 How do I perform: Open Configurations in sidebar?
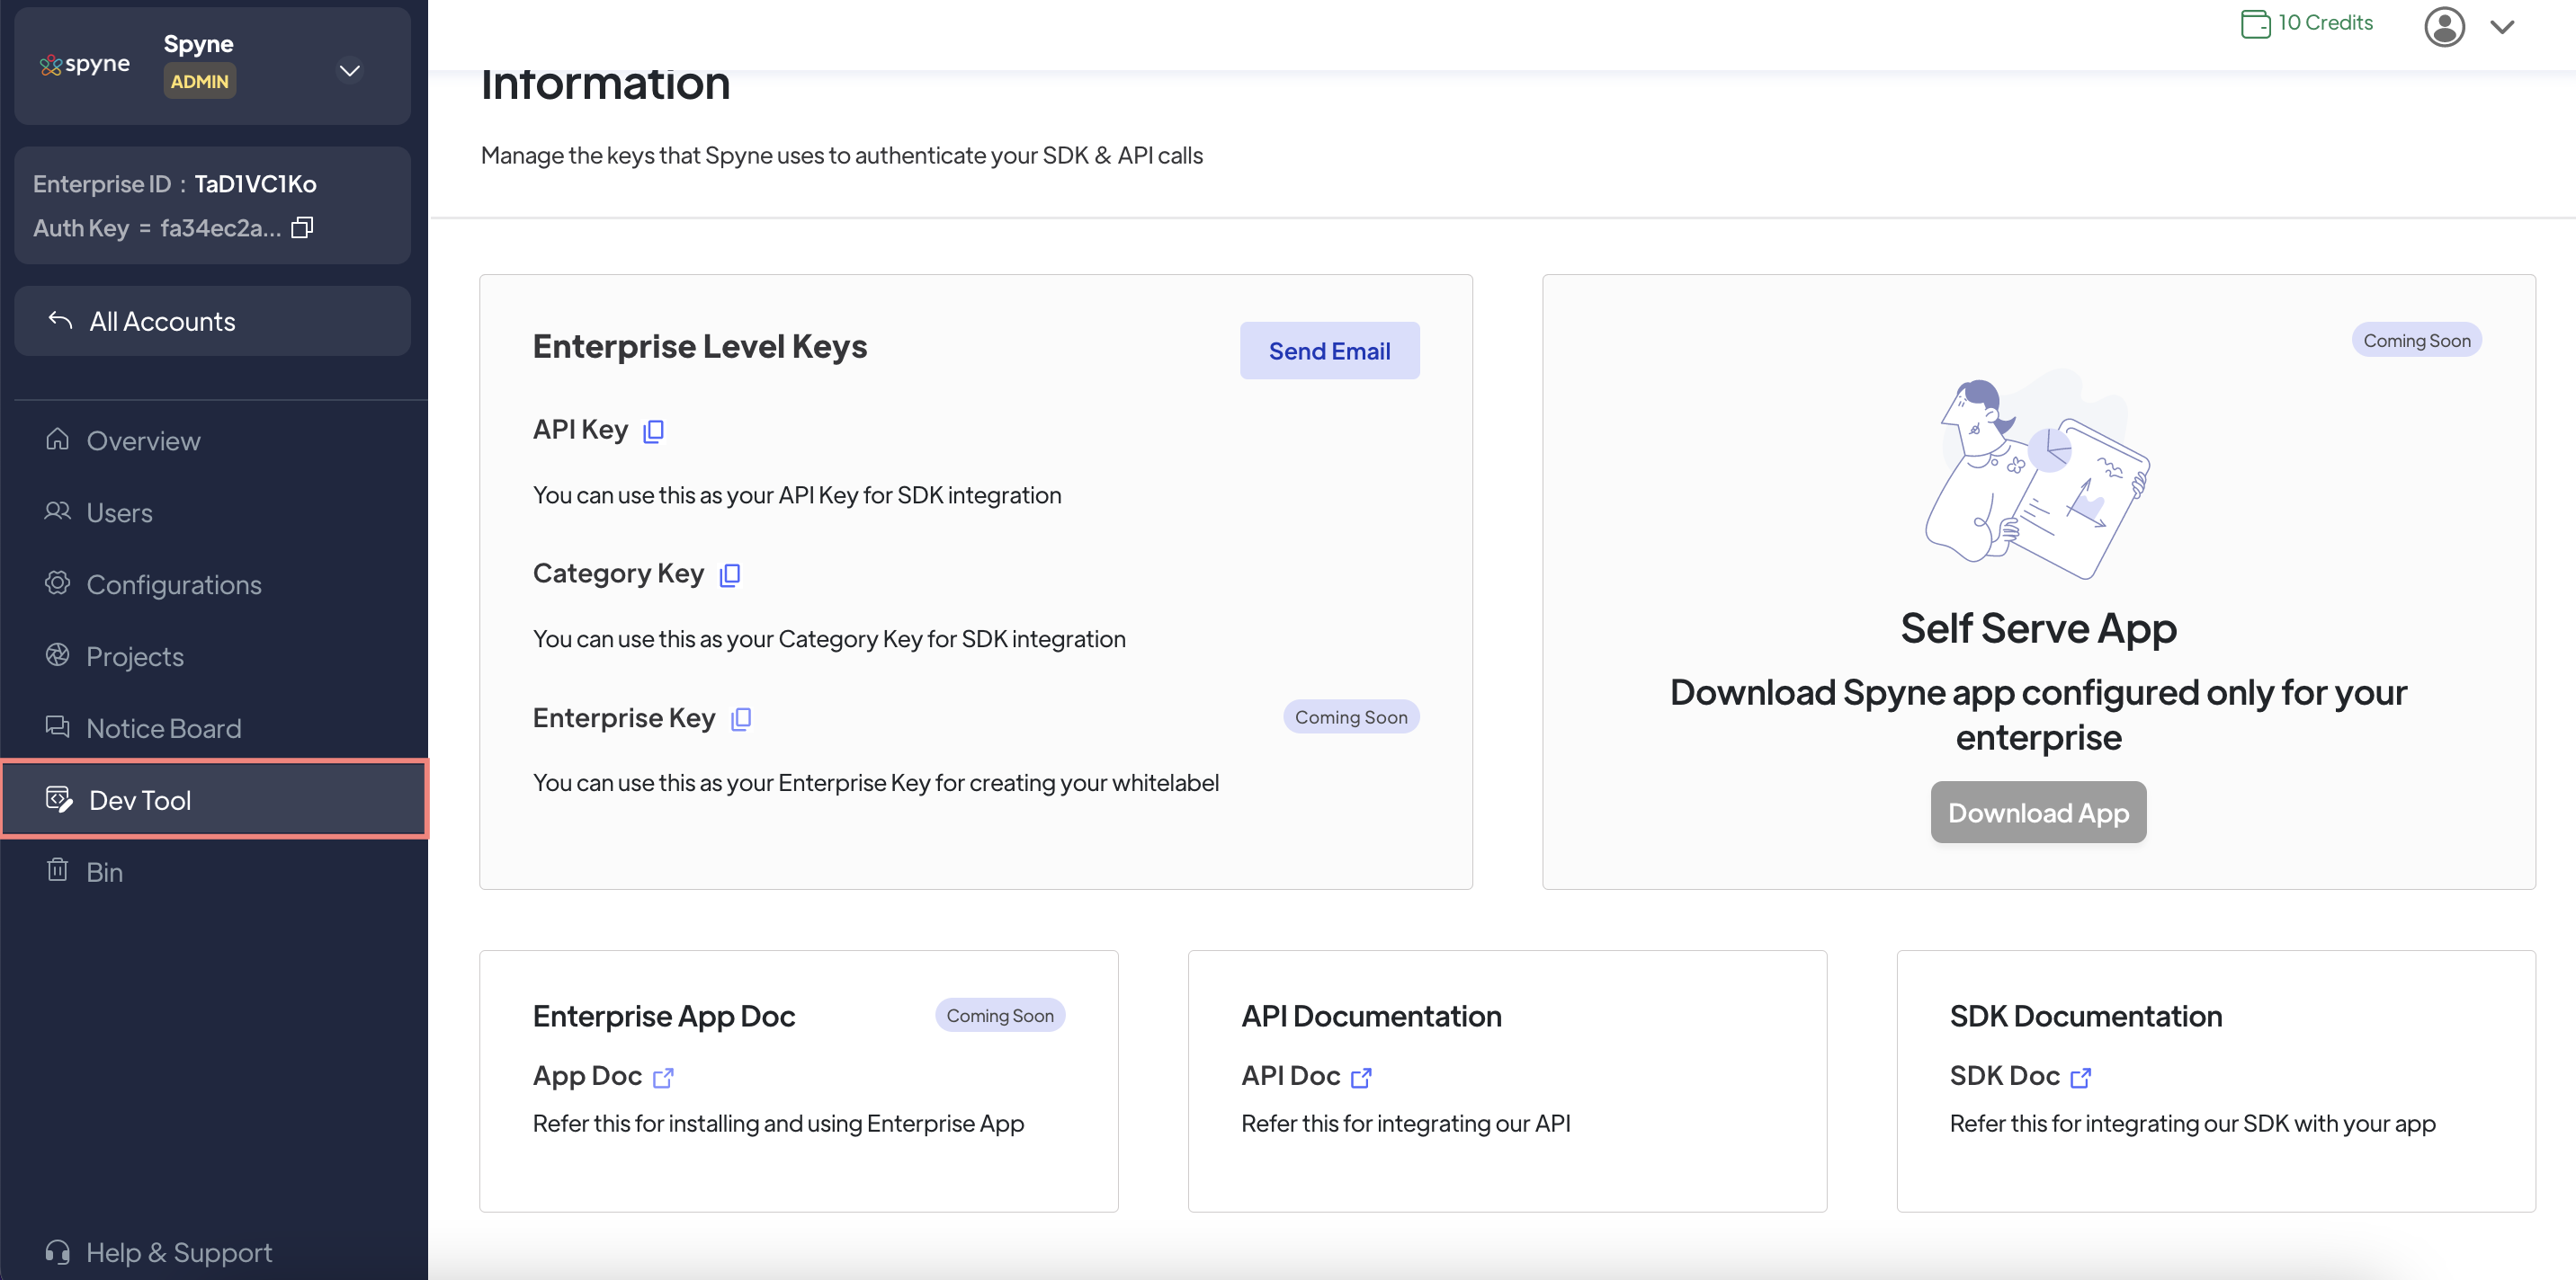(x=173, y=584)
